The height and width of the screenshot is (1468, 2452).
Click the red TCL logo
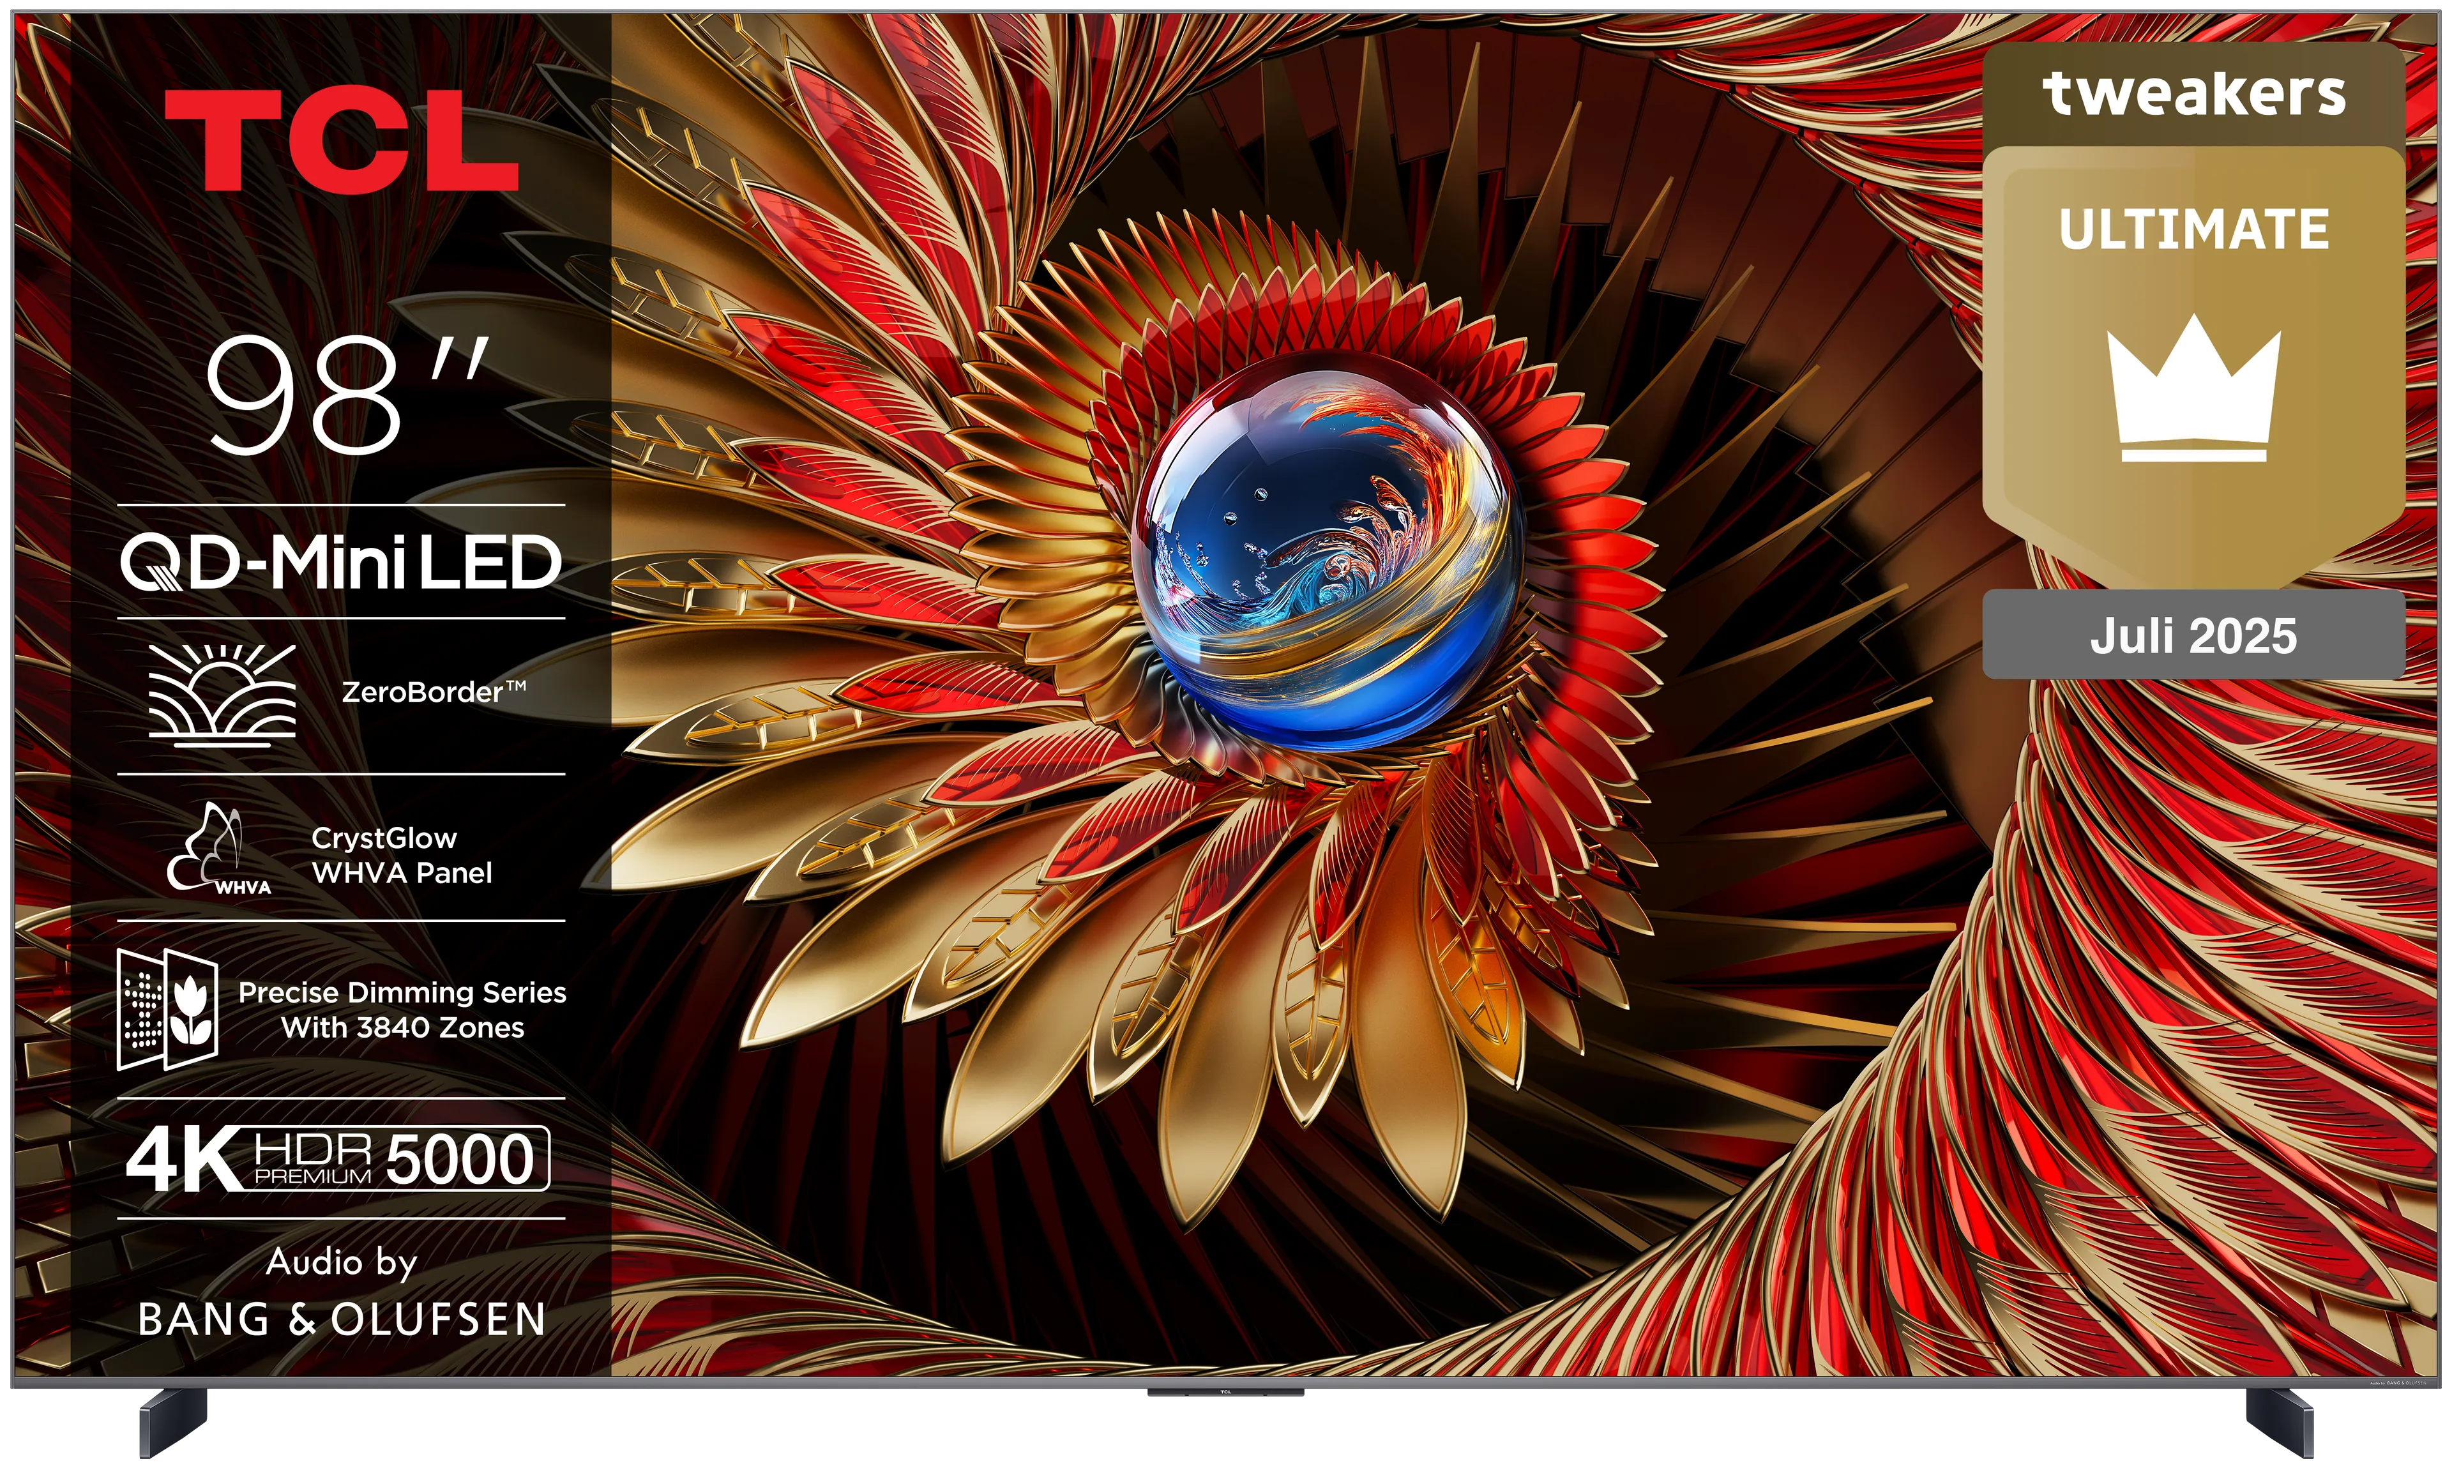(x=341, y=139)
